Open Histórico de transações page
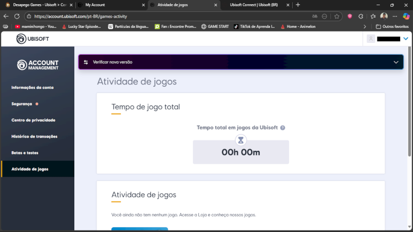 pos(34,136)
